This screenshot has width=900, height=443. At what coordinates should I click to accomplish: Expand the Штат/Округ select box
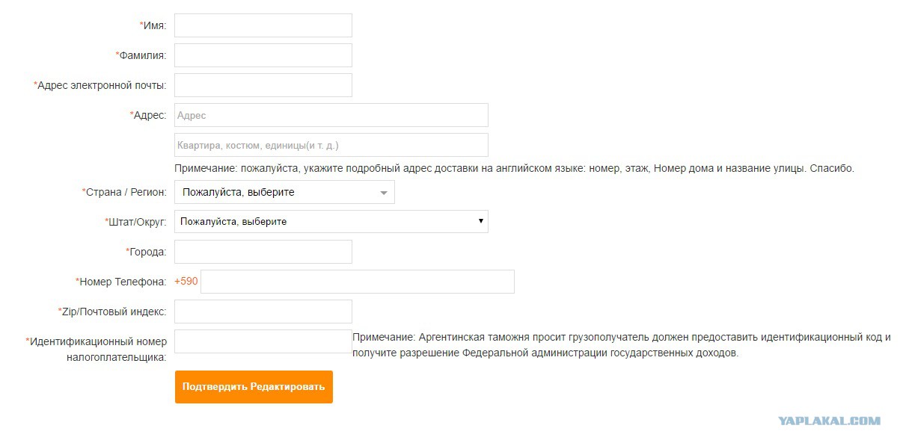pos(331,222)
